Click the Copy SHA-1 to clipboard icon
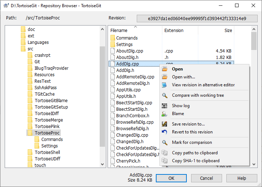The image size is (262, 187). point(164,161)
